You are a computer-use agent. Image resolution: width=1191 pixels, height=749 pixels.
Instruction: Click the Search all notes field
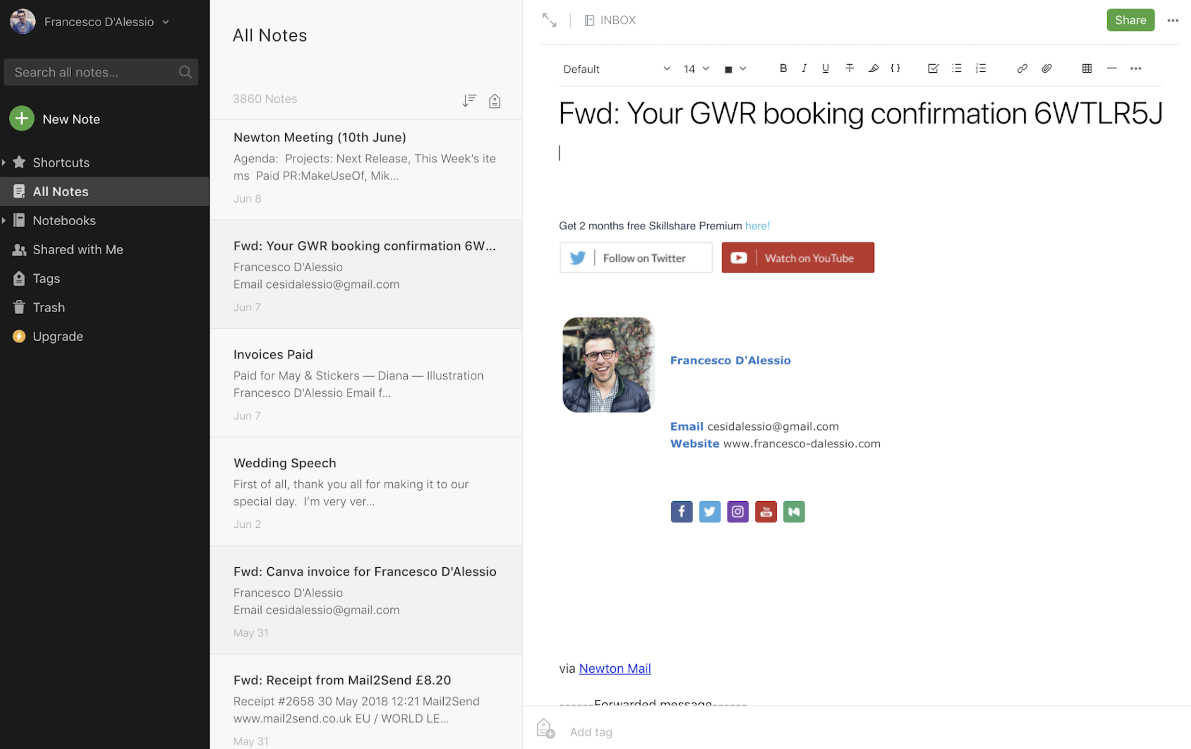(101, 72)
